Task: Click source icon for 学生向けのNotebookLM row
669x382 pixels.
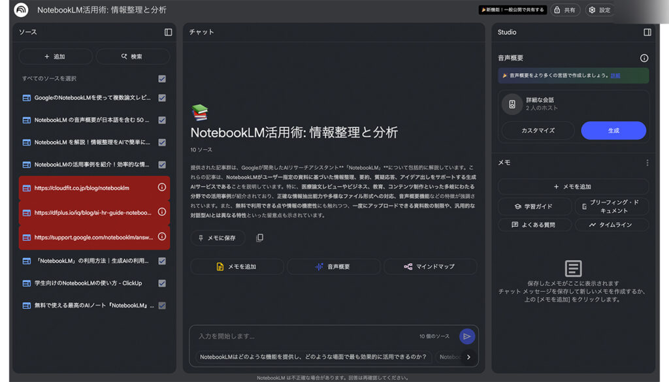Action: 26,283
